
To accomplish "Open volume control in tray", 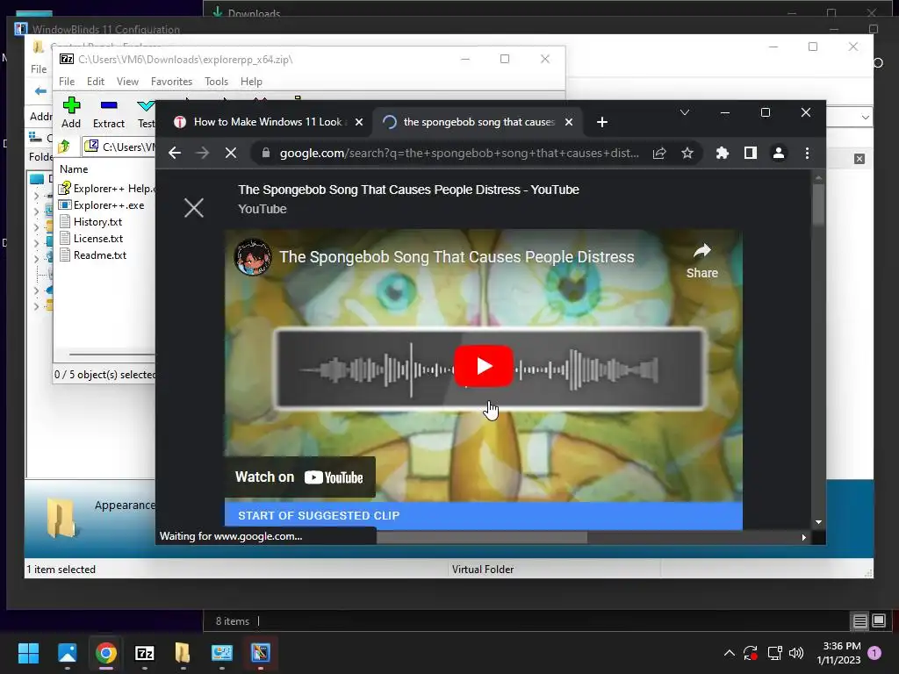I will point(795,653).
